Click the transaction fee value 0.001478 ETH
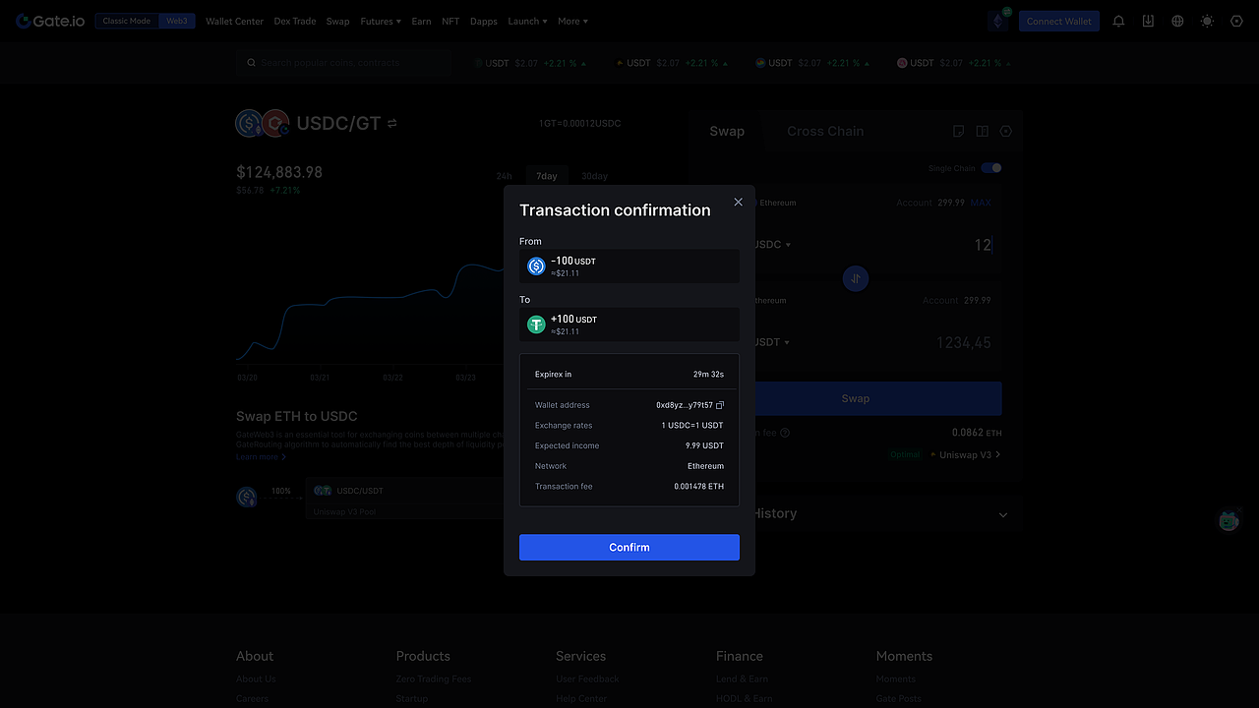This screenshot has height=708, width=1259. click(x=699, y=487)
